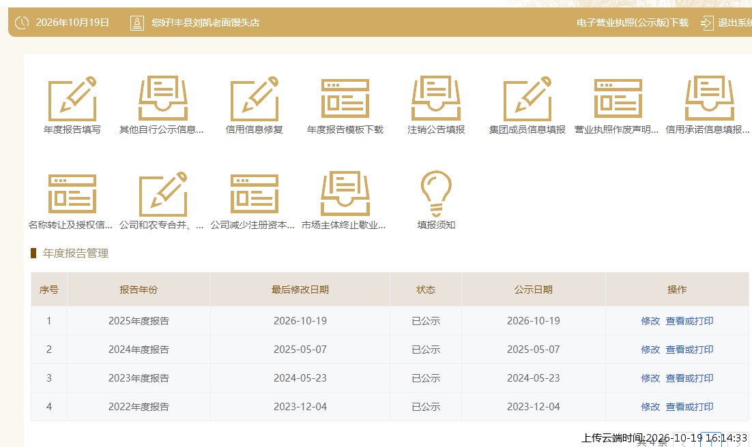The image size is (752, 447).
Task: Click the 2025年度报告 cell
Action: point(139,321)
